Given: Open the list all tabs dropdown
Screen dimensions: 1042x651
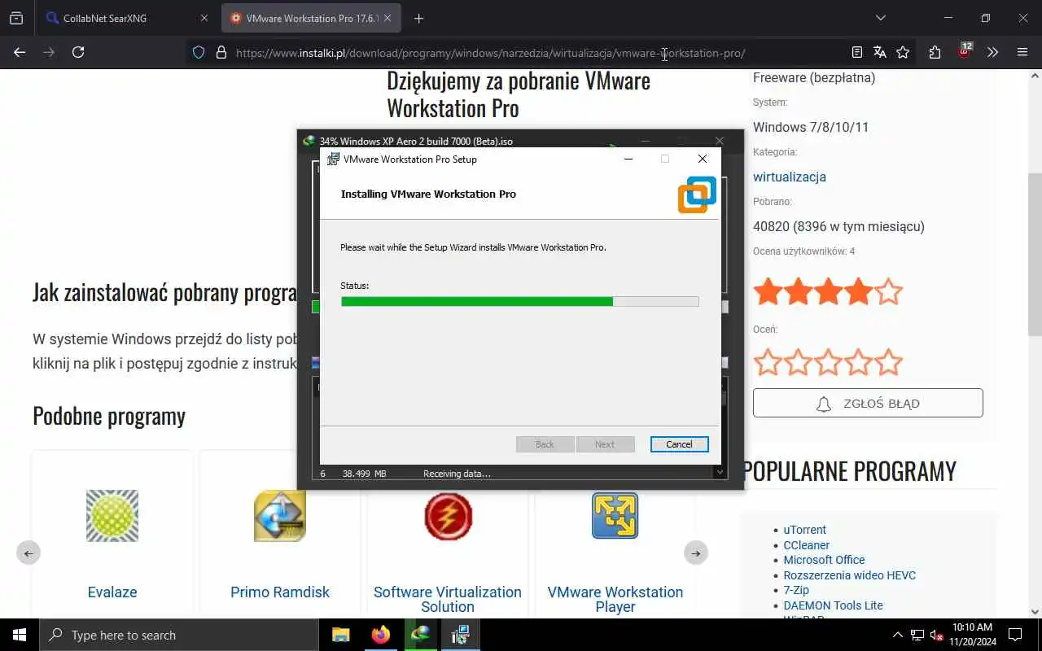Looking at the screenshot, I should click(x=880, y=18).
